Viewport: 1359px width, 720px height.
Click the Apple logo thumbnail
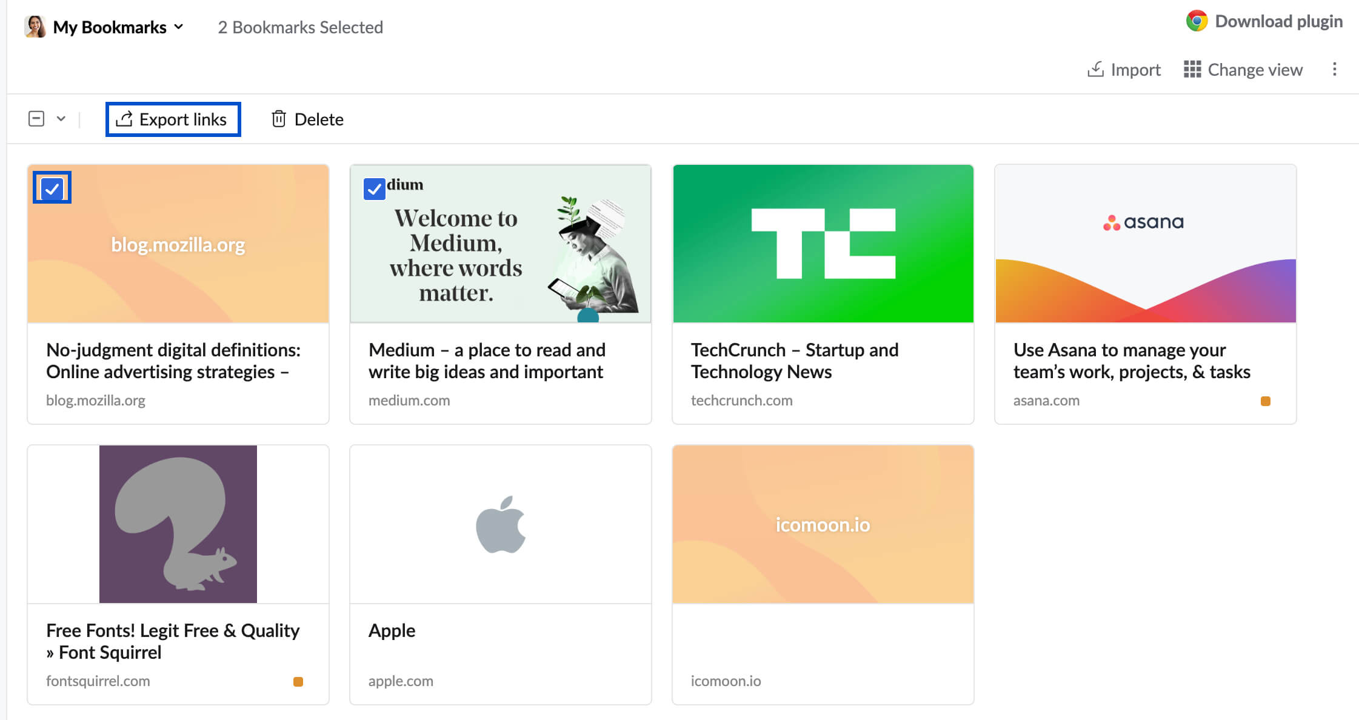click(x=500, y=524)
